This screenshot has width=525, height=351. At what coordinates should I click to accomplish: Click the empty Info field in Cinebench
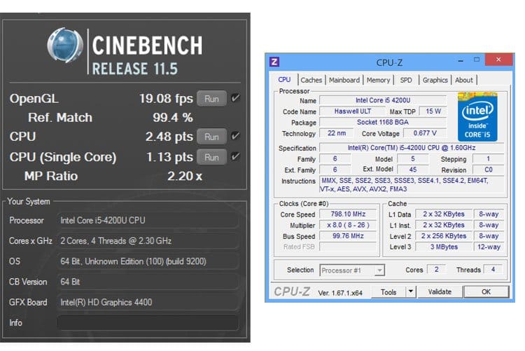pyautogui.click(x=147, y=323)
